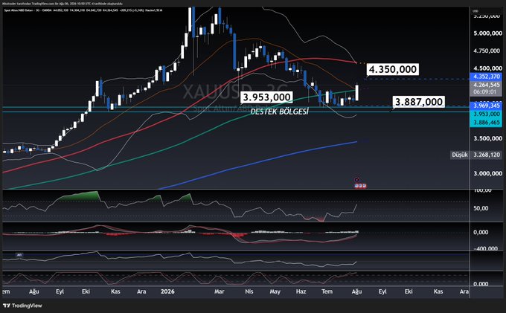Image resolution: width=506 pixels, height=313 pixels.
Task: Click the 4.500,000 price axis value
Action: (x=487, y=68)
